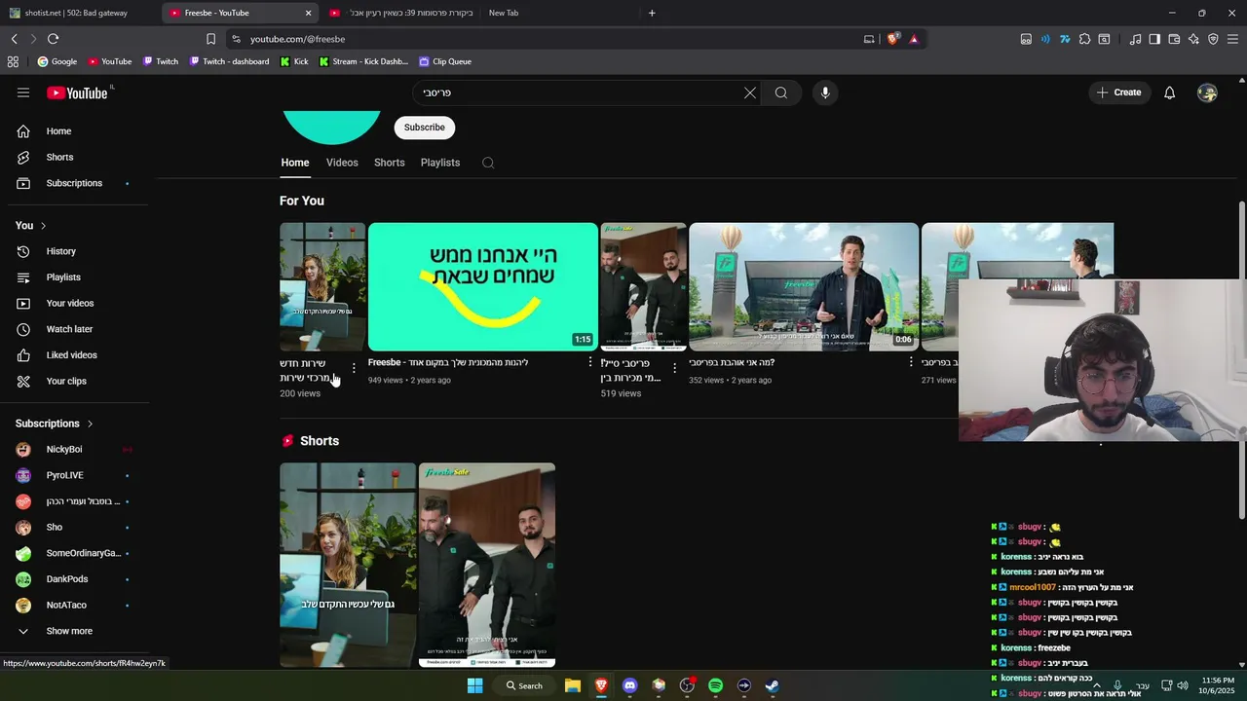This screenshot has height=701, width=1247.
Task: Open options for the 352 views video
Action: click(x=911, y=362)
